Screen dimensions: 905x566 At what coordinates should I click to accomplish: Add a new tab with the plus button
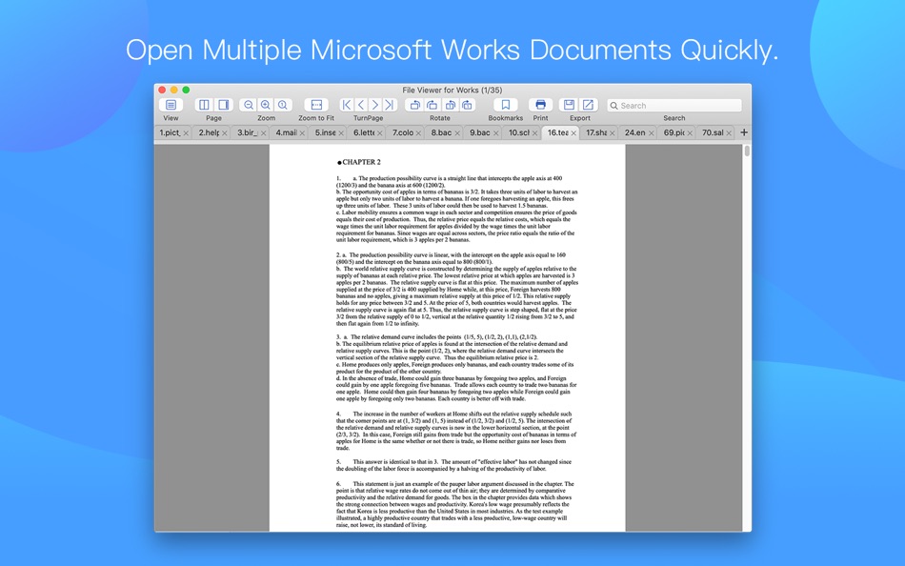coord(744,132)
